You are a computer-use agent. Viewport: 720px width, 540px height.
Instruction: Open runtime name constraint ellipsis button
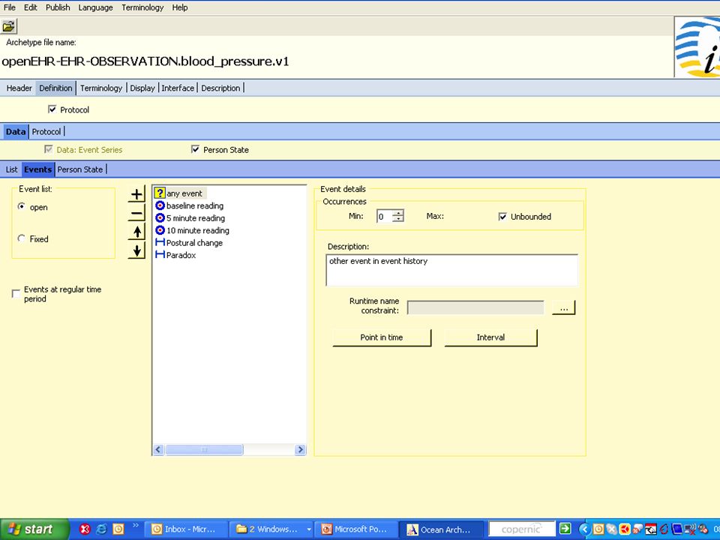pos(563,307)
